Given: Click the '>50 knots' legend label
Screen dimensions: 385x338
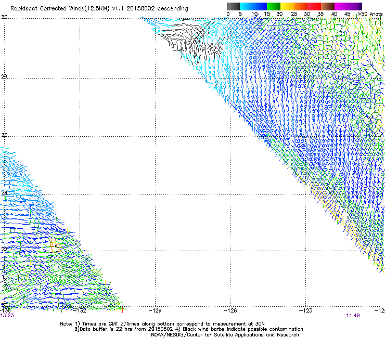Looking at the screenshot, I should pyautogui.click(x=370, y=14).
